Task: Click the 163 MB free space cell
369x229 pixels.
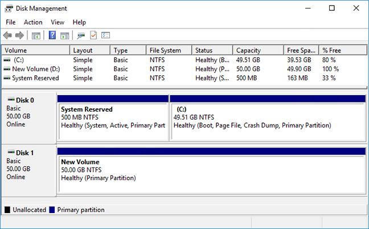Action: click(297, 78)
